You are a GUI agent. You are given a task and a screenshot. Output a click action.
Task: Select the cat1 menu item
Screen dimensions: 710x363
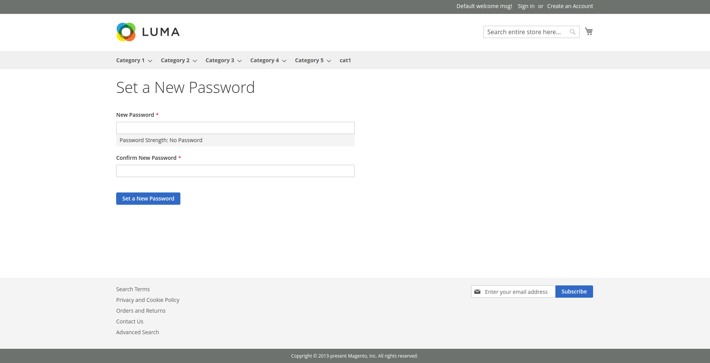click(345, 60)
